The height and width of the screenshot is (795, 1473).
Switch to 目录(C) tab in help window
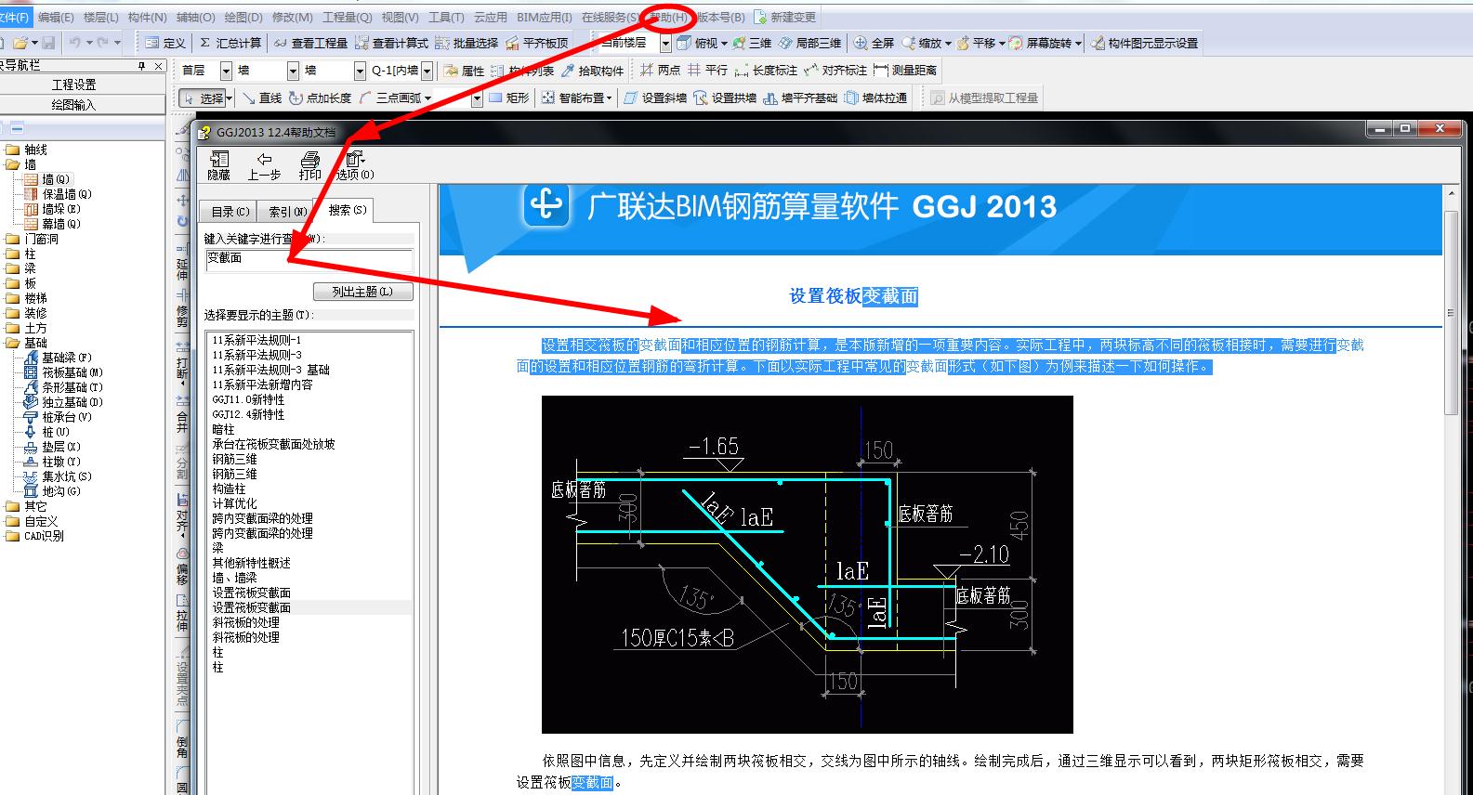230,212
